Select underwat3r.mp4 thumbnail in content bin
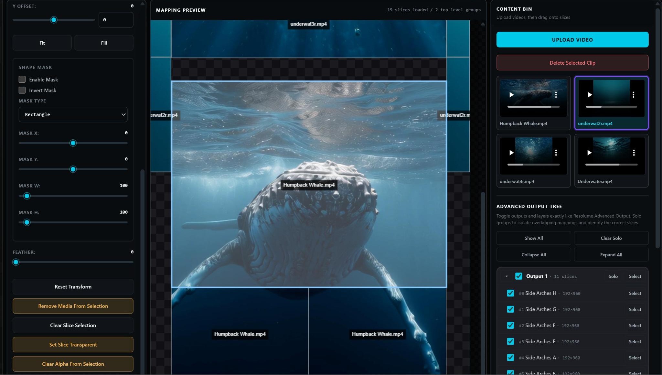 click(533, 161)
